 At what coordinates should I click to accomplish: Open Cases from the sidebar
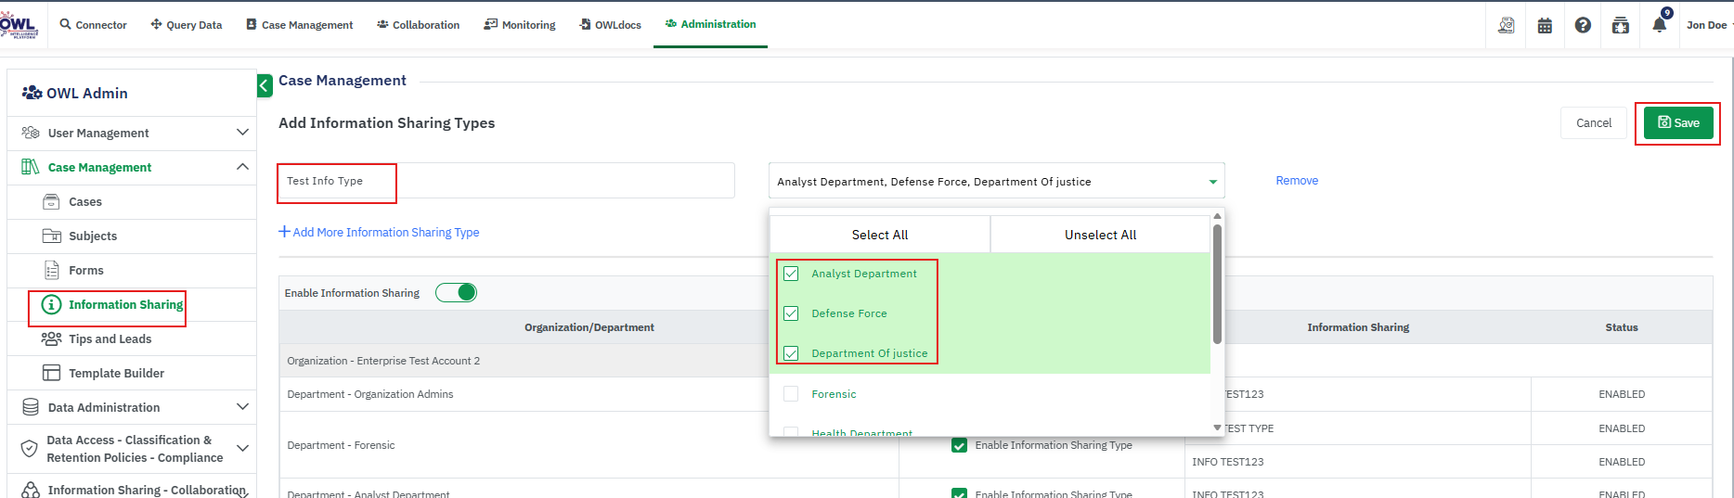click(x=84, y=202)
